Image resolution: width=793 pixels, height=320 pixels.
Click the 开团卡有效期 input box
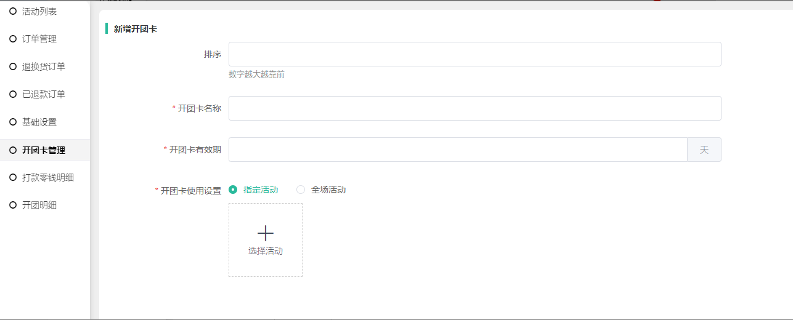point(457,150)
